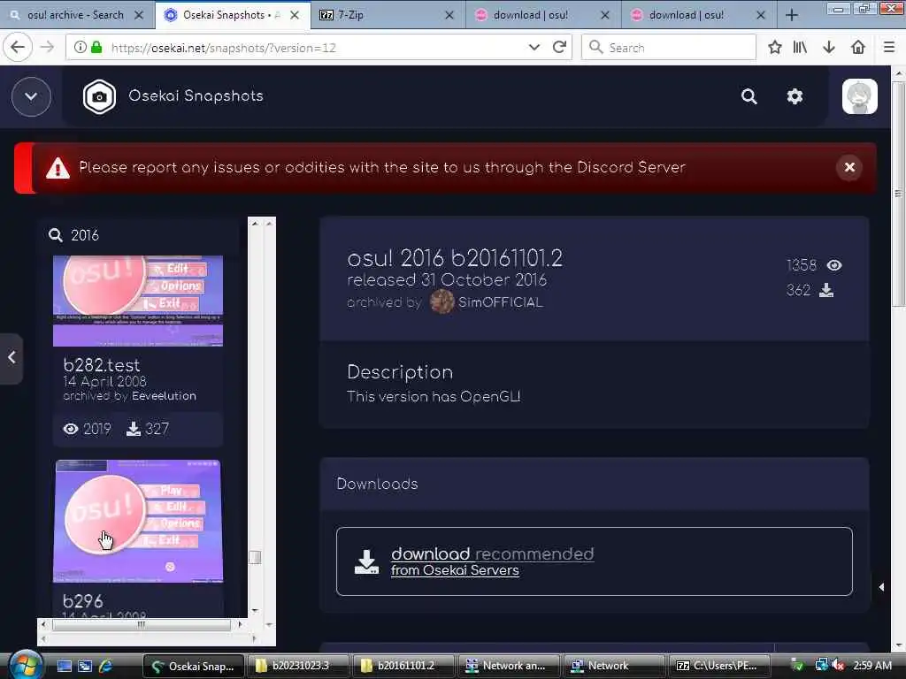
Task: Bookmark this page with the star icon
Action: coord(775,48)
